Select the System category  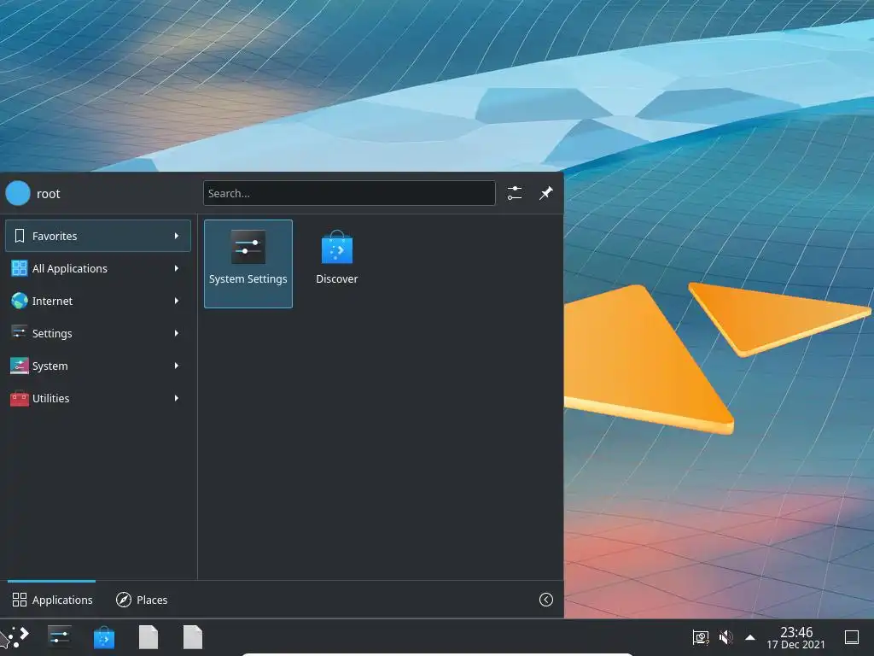click(x=98, y=366)
